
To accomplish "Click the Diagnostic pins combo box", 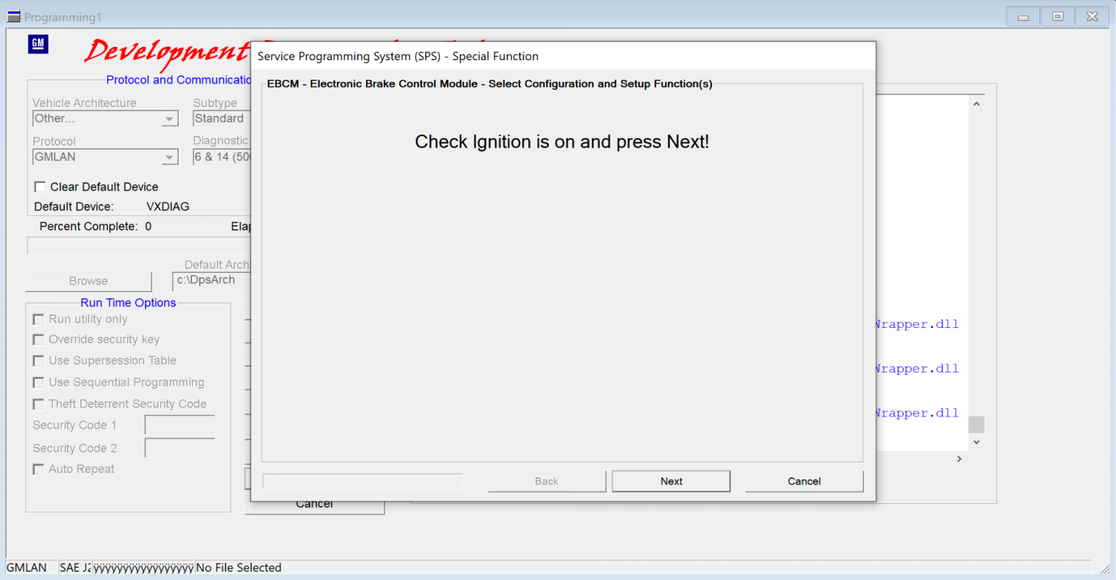I will pos(222,157).
